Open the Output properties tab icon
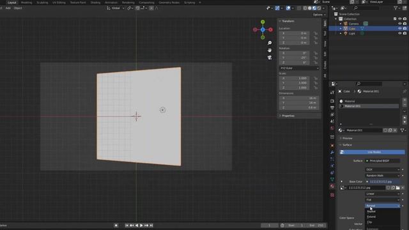Image resolution: width=409 pixels, height=230 pixels. click(332, 108)
